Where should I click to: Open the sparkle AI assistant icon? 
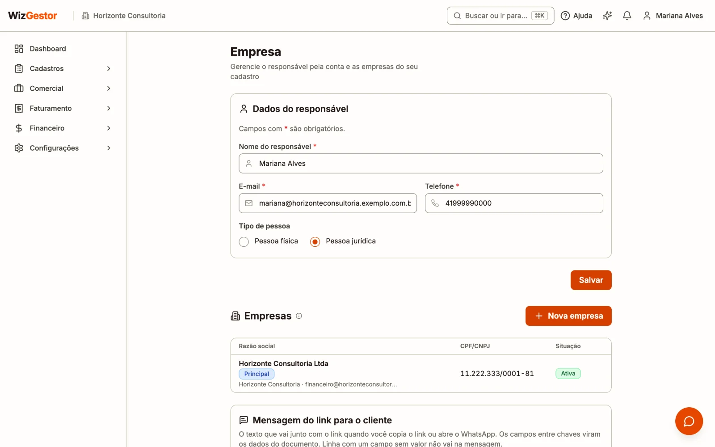click(x=607, y=16)
